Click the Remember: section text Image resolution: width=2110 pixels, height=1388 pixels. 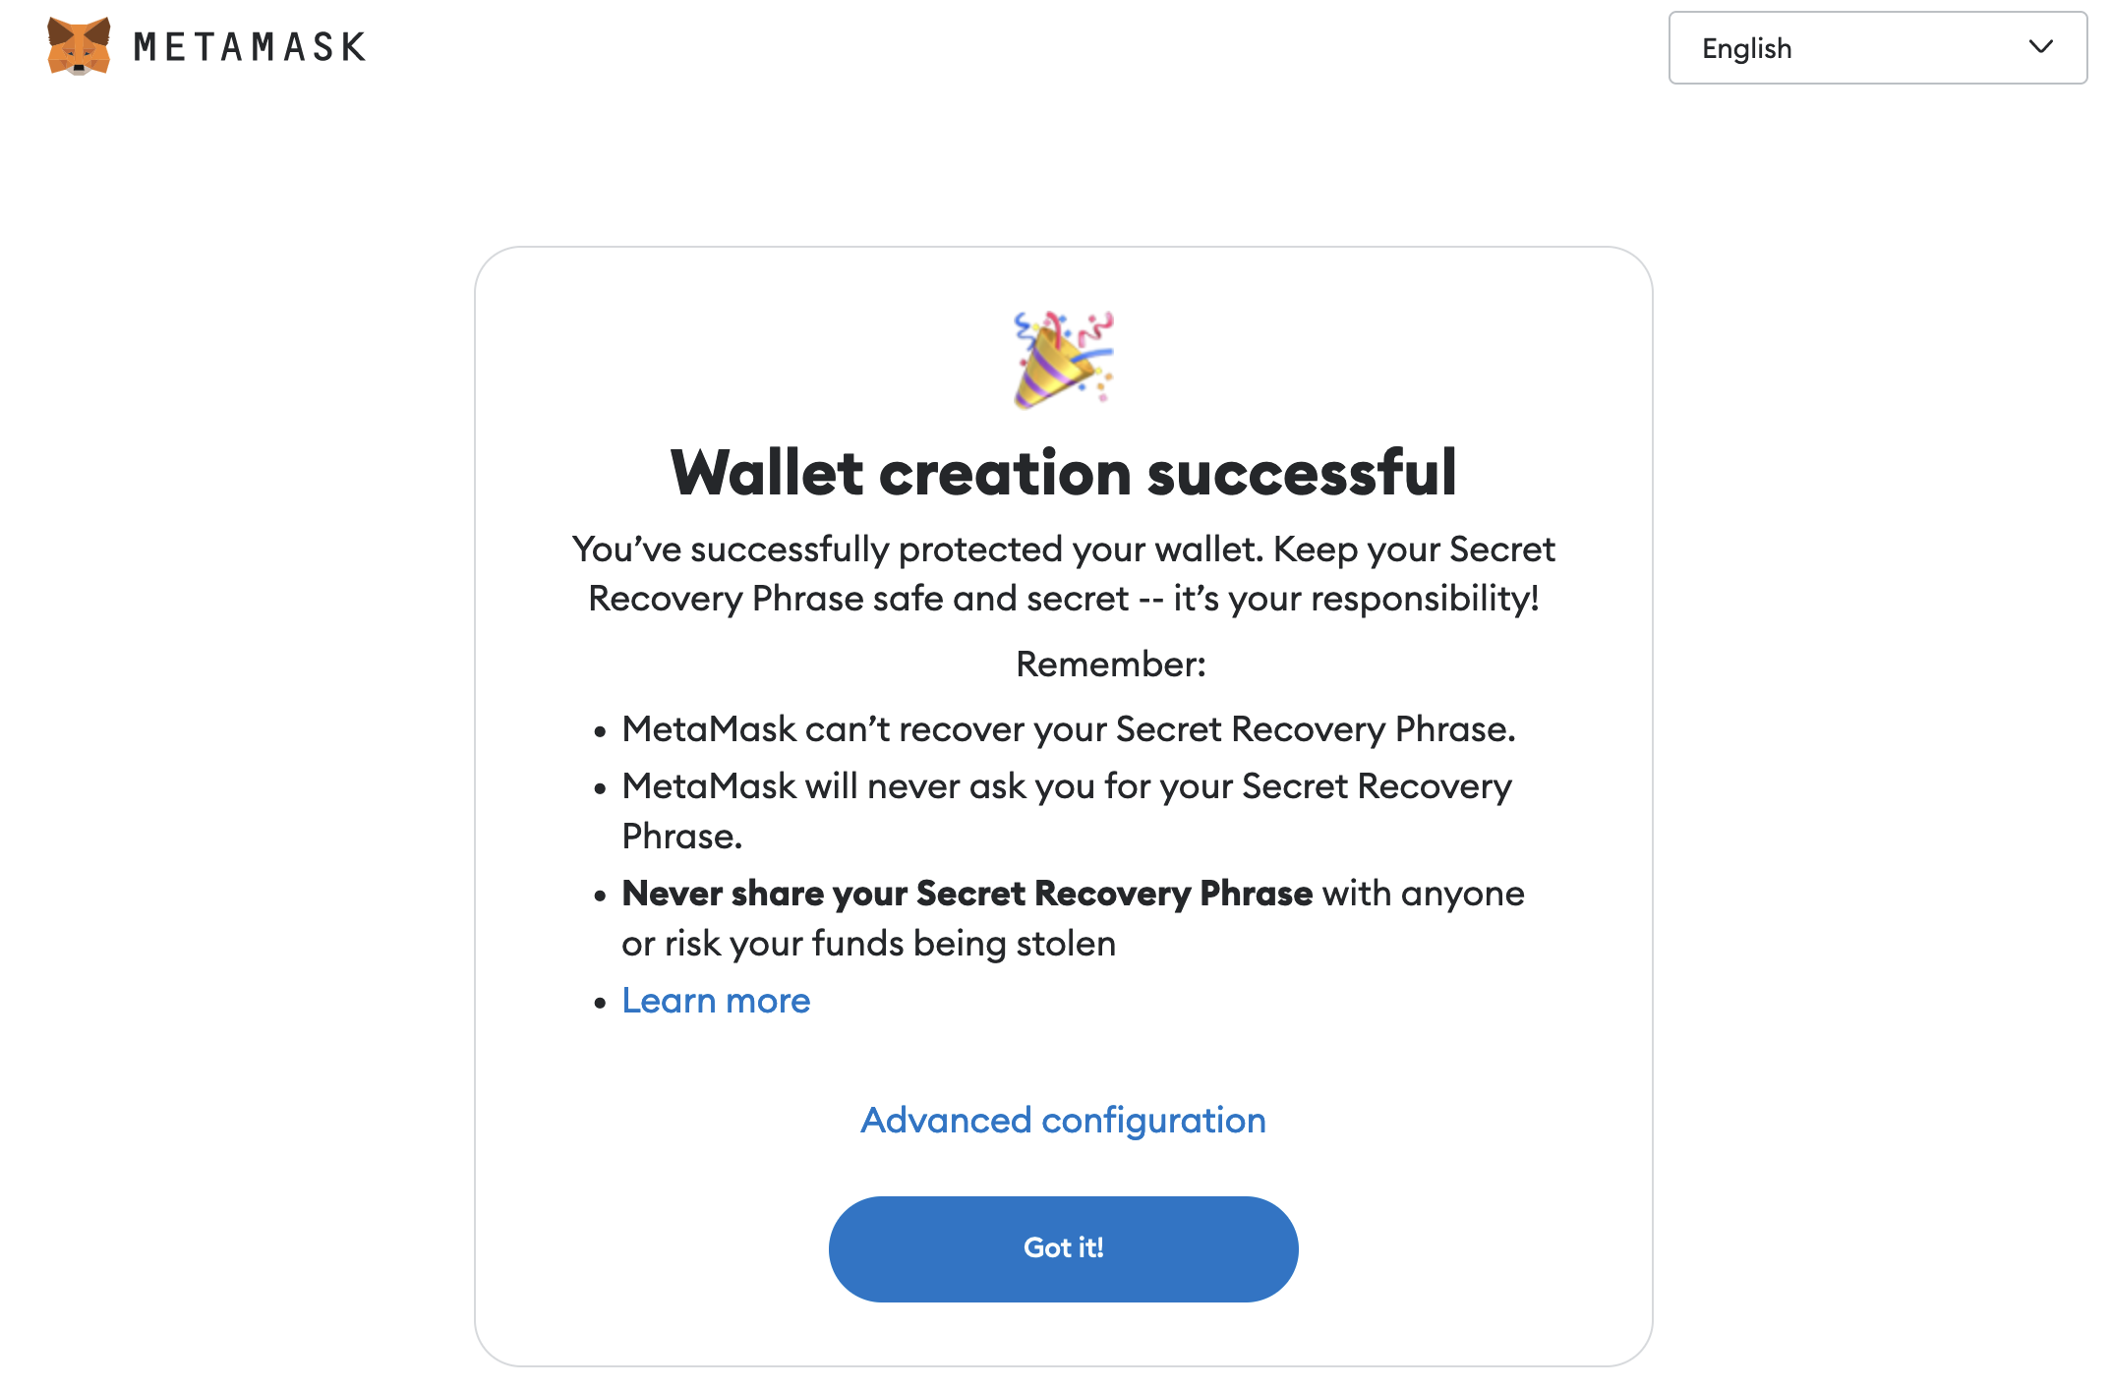1109,664
